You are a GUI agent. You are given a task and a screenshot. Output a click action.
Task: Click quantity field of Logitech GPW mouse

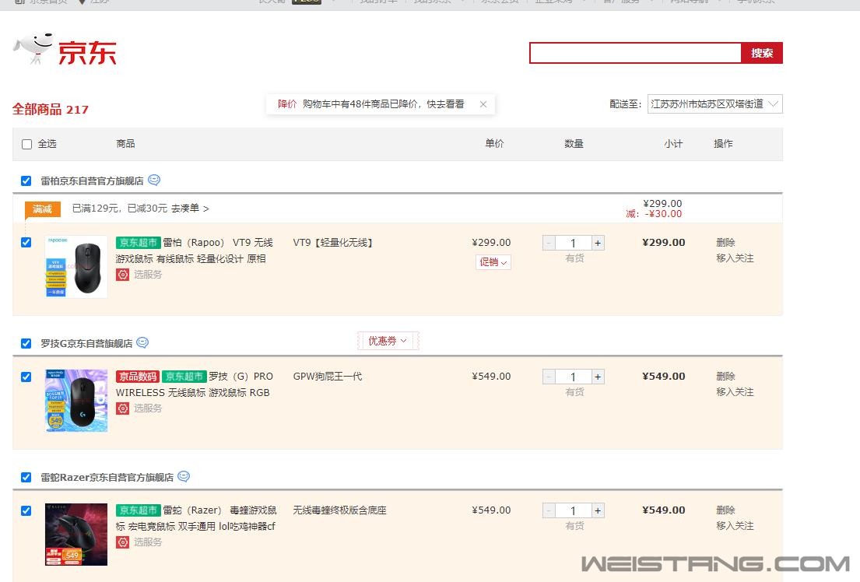pyautogui.click(x=573, y=377)
